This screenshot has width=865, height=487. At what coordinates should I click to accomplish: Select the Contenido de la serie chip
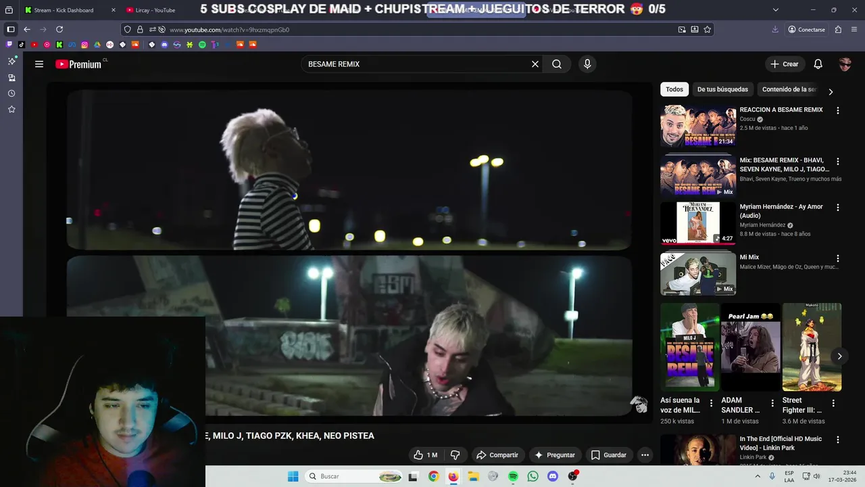789,89
